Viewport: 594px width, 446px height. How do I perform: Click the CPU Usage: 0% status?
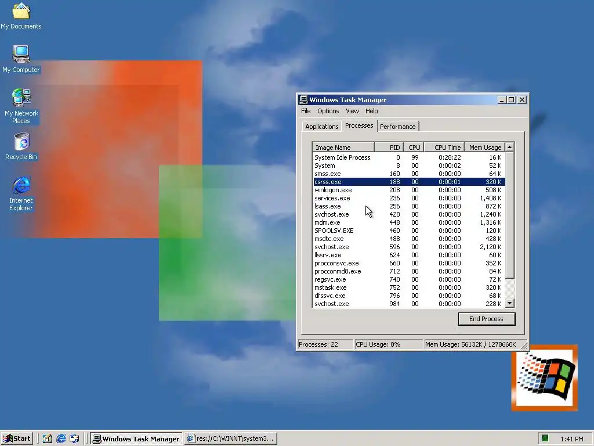(378, 344)
